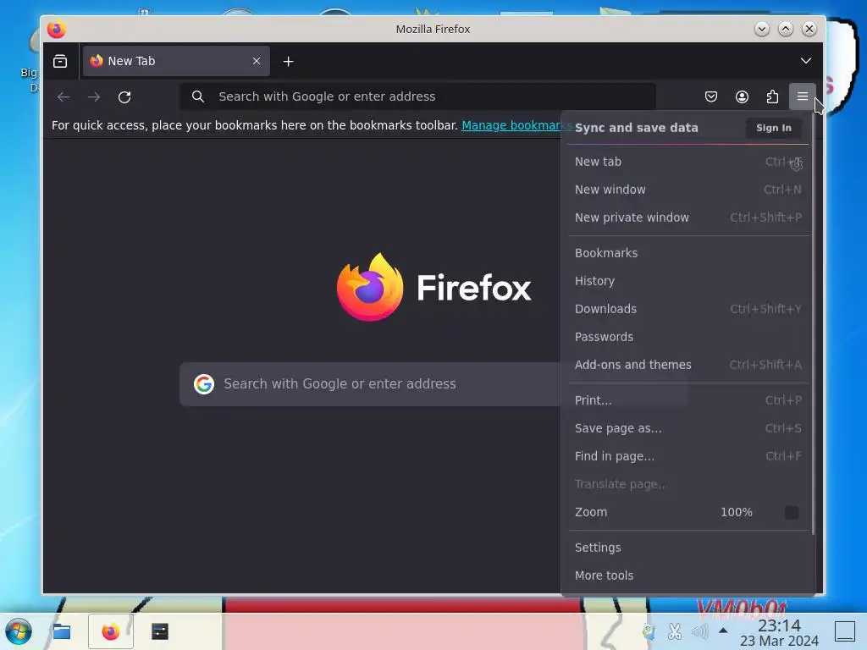Viewport: 867px width, 650px height.
Task: Select Find in page… menu item
Action: pos(688,456)
